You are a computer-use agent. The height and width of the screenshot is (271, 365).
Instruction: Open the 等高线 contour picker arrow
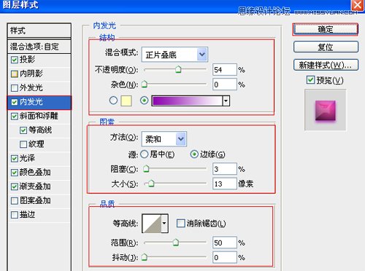pyautogui.click(x=164, y=223)
